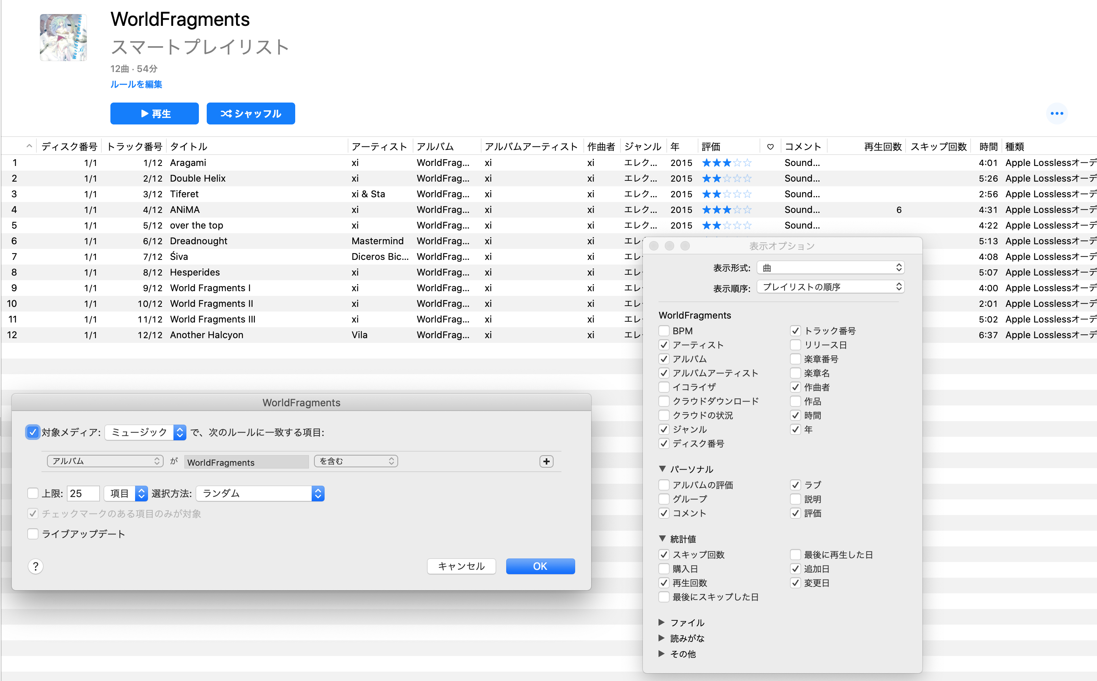Click the heart love column header

[770, 147]
